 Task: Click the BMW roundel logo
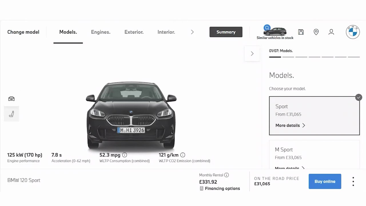click(353, 32)
